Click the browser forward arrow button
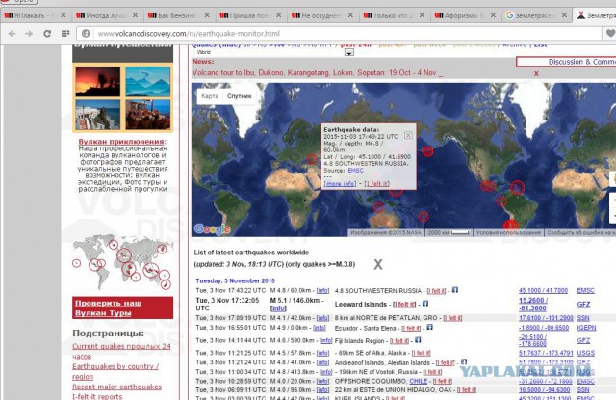The height and width of the screenshot is (400, 616). click(27, 33)
